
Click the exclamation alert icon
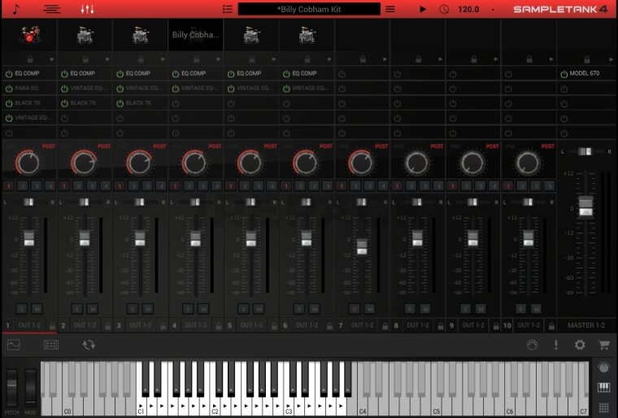(556, 345)
